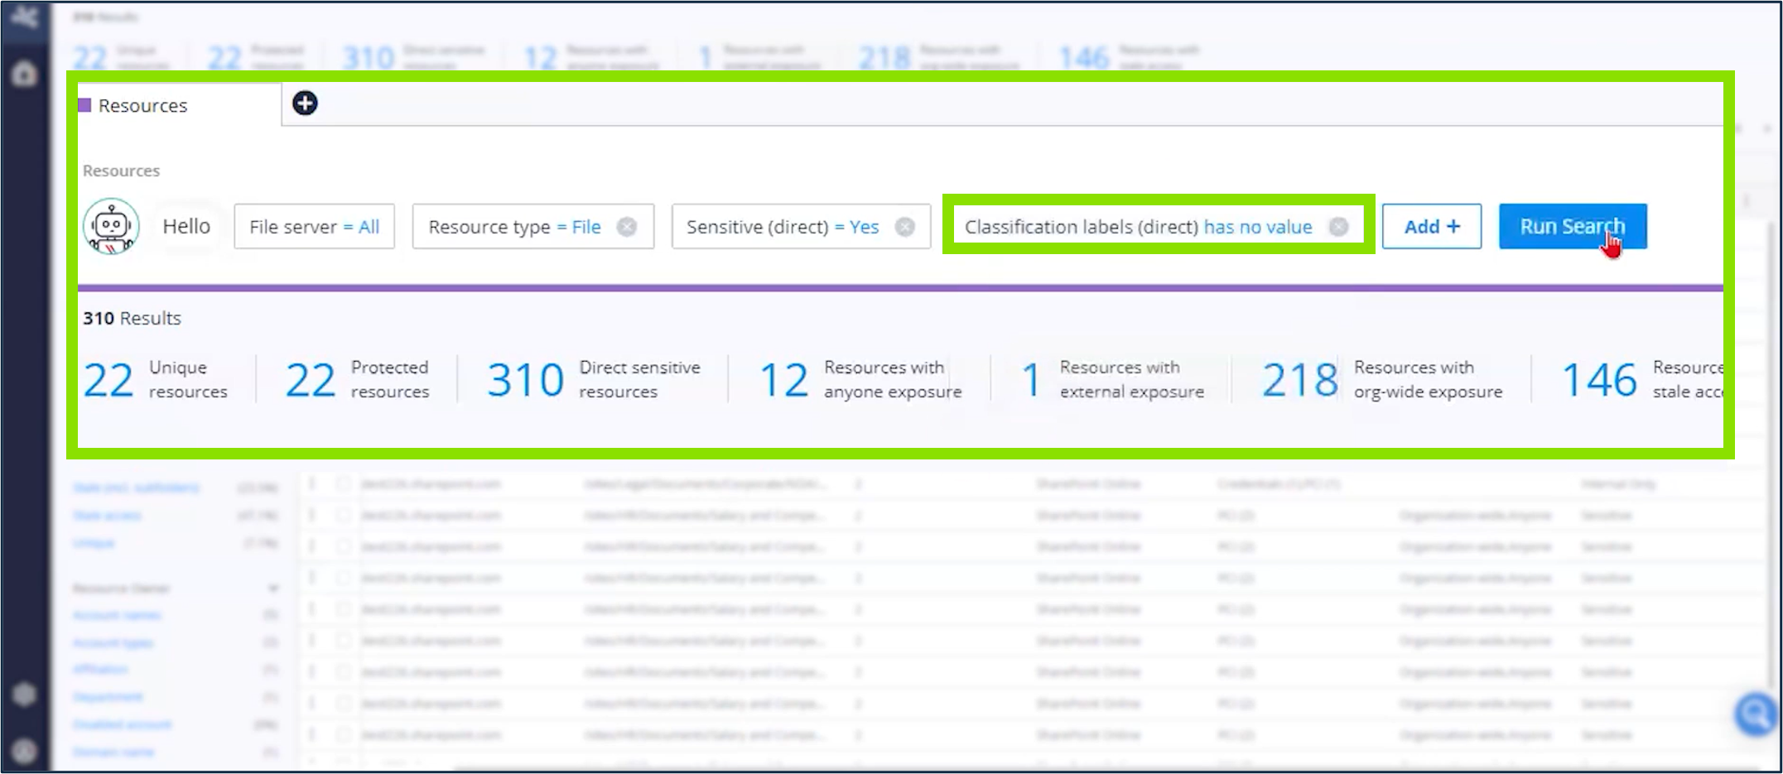The height and width of the screenshot is (774, 1783).
Task: Click the Run Search button
Action: tap(1573, 227)
